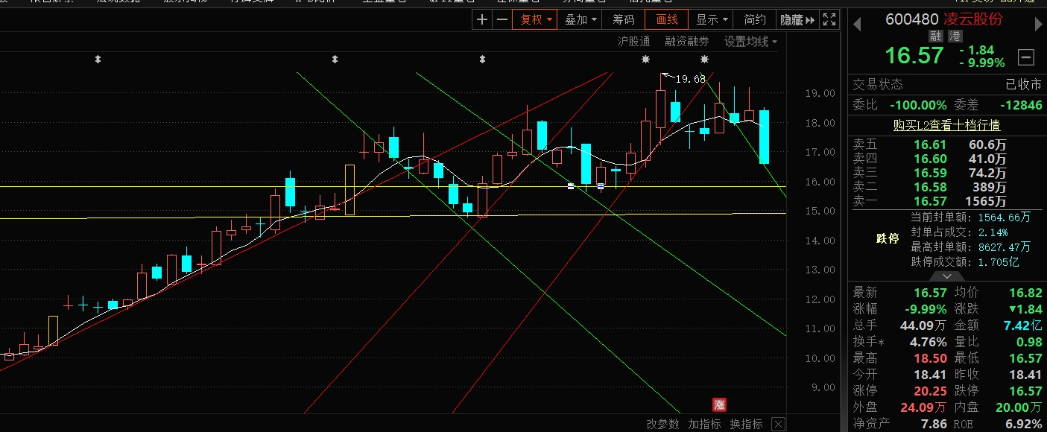Zoom in chart with plus button
This screenshot has height=432, width=1047.
coord(482,20)
